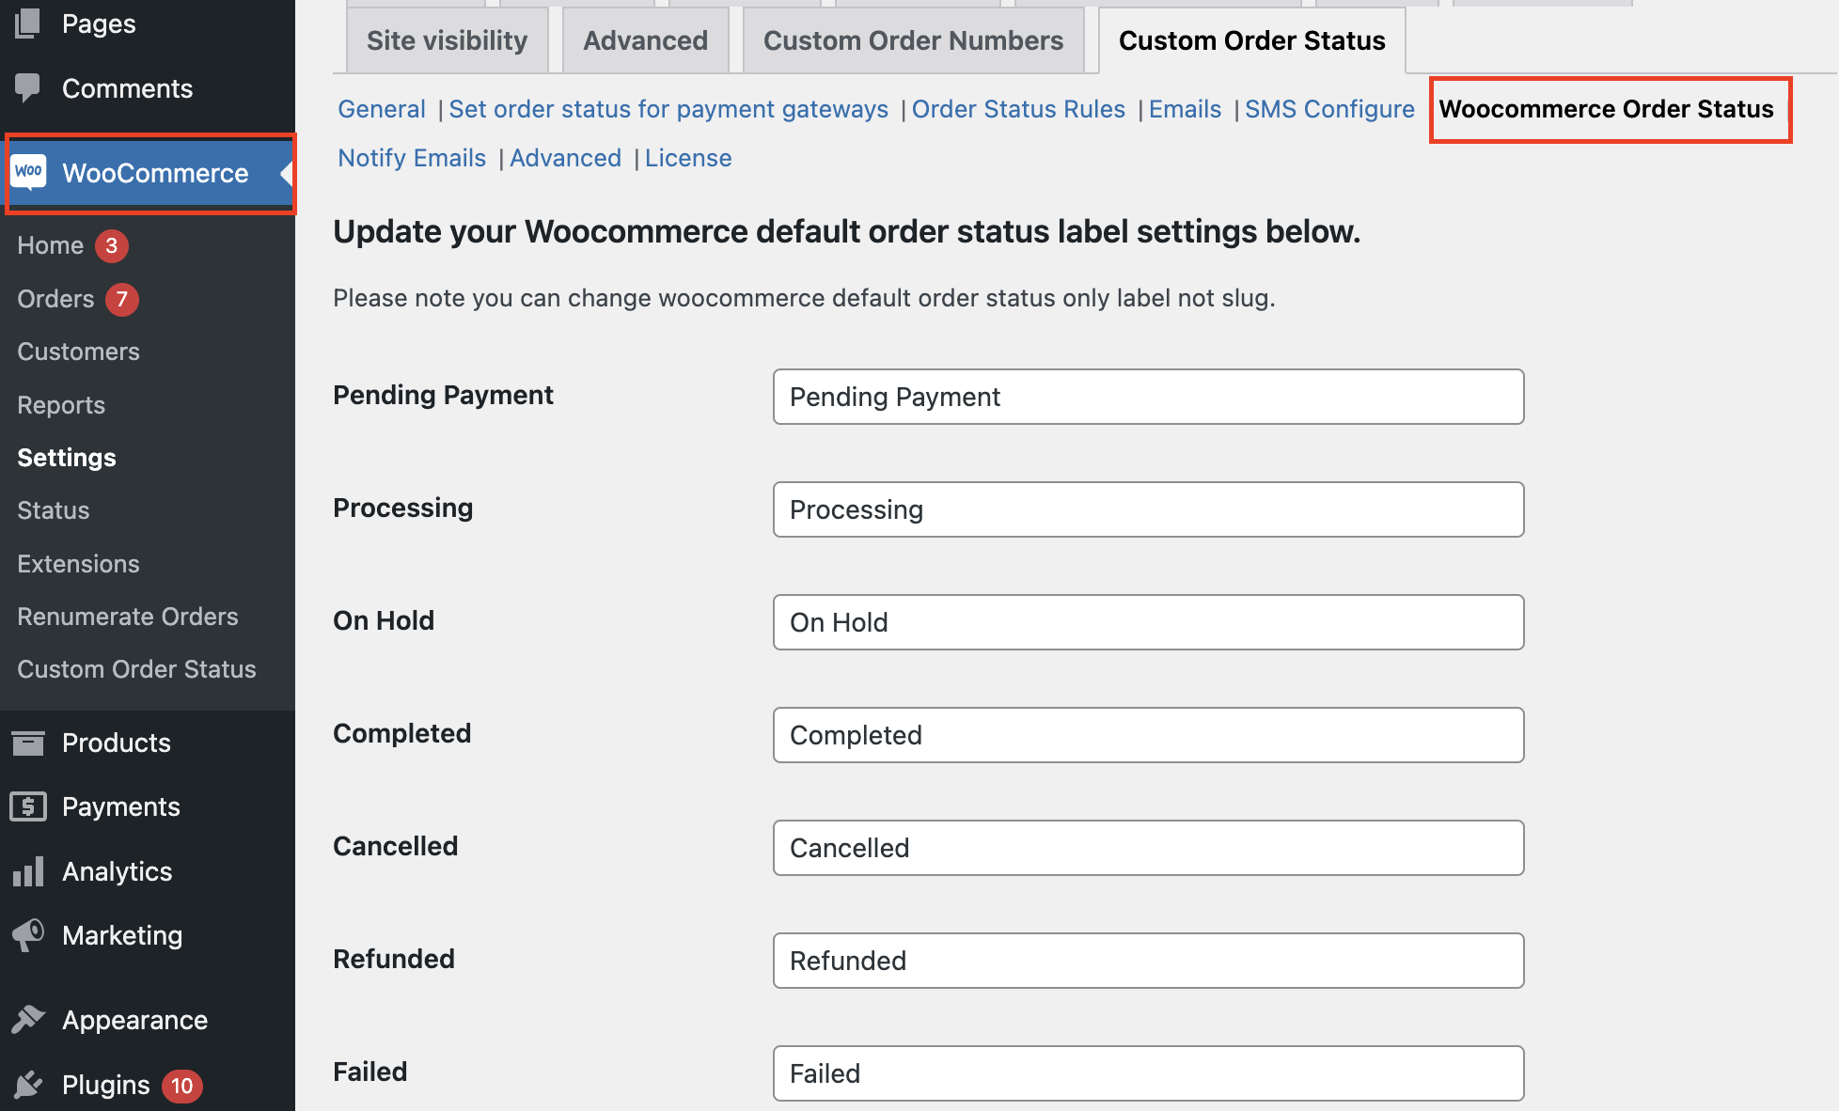The image size is (1839, 1111).
Task: Click the Orders badge showing 7
Action: click(x=122, y=299)
